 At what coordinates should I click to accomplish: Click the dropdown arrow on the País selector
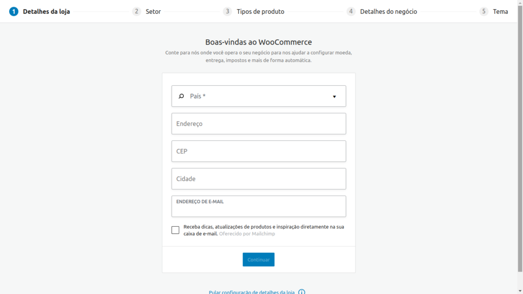[x=335, y=96]
